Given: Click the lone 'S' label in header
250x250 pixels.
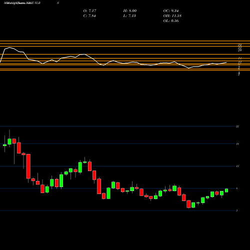Looking at the screenshot, I should tap(58, 3).
